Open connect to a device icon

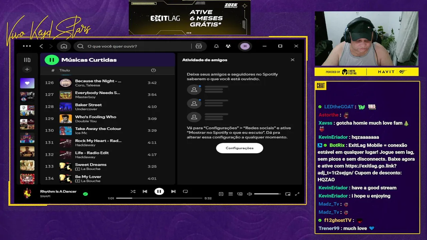click(240, 194)
